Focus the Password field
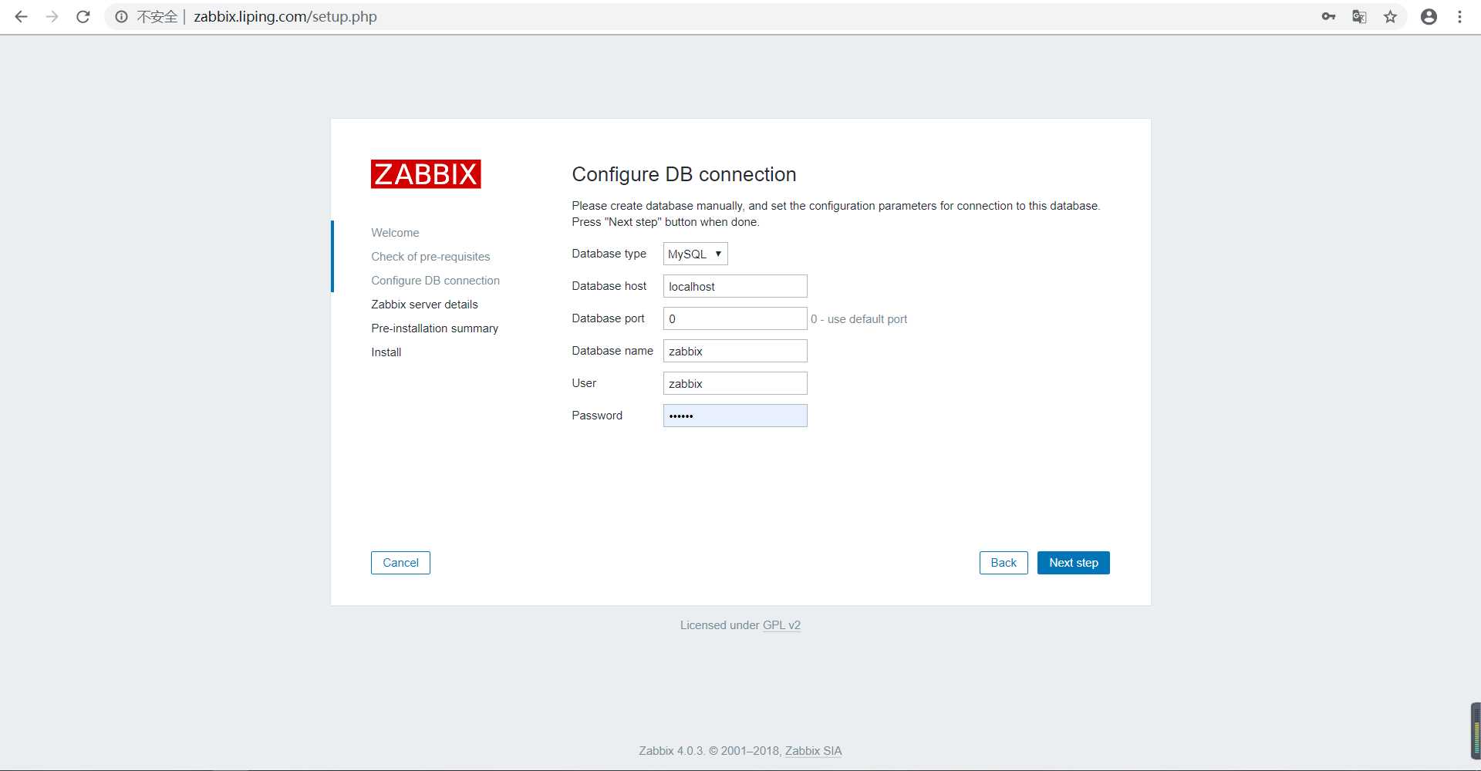 735,416
